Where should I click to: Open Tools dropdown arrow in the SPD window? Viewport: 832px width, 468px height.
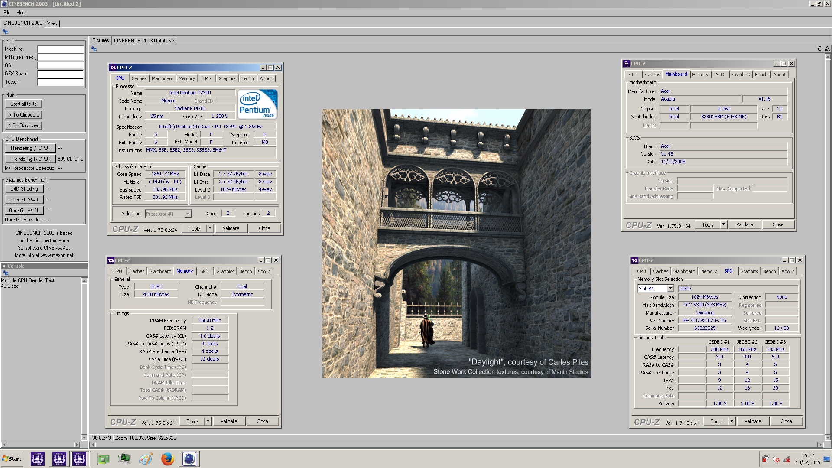731,421
